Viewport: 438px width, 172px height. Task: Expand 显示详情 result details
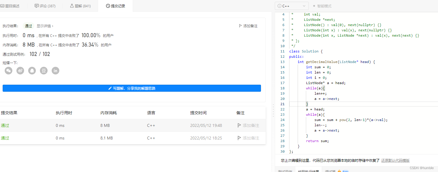pyautogui.click(x=45, y=26)
